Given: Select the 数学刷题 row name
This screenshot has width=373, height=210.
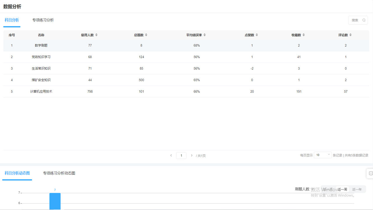Looking at the screenshot, I should coord(41,45).
